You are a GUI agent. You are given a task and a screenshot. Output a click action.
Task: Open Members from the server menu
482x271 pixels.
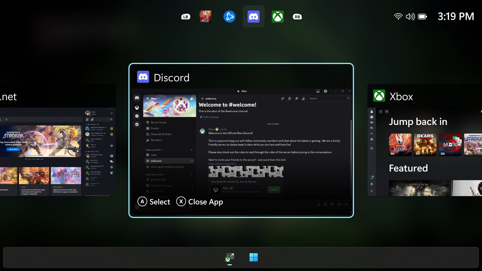click(x=156, y=140)
